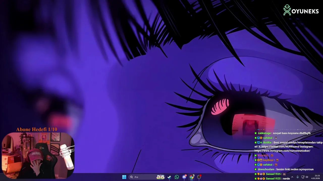
Task: Click zabkatage username in chat
Action: click(264, 133)
